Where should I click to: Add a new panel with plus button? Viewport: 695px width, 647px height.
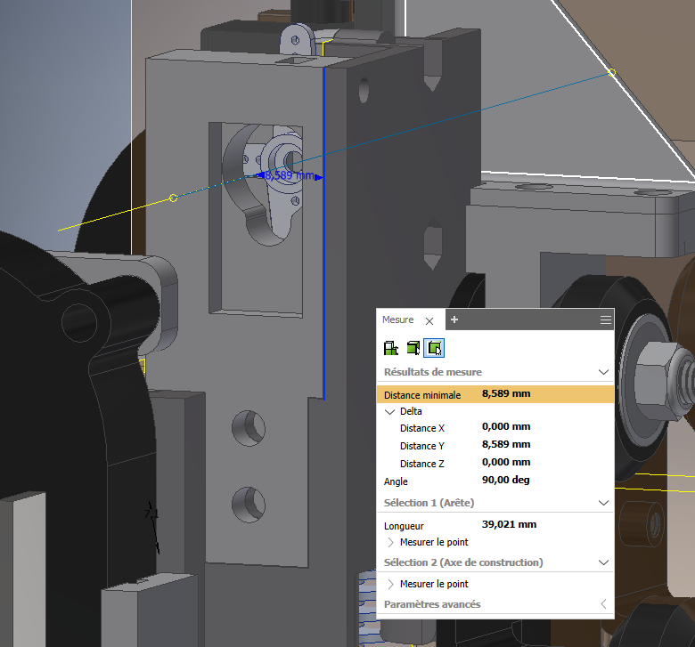pos(454,319)
